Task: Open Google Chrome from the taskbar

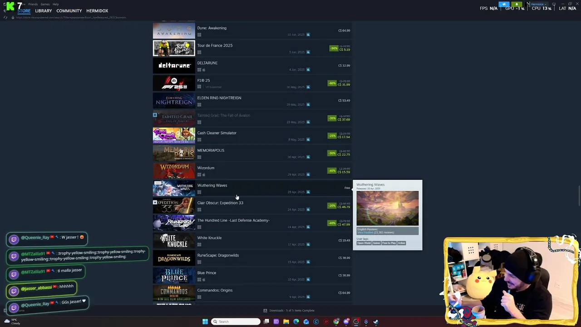Action: (336, 322)
